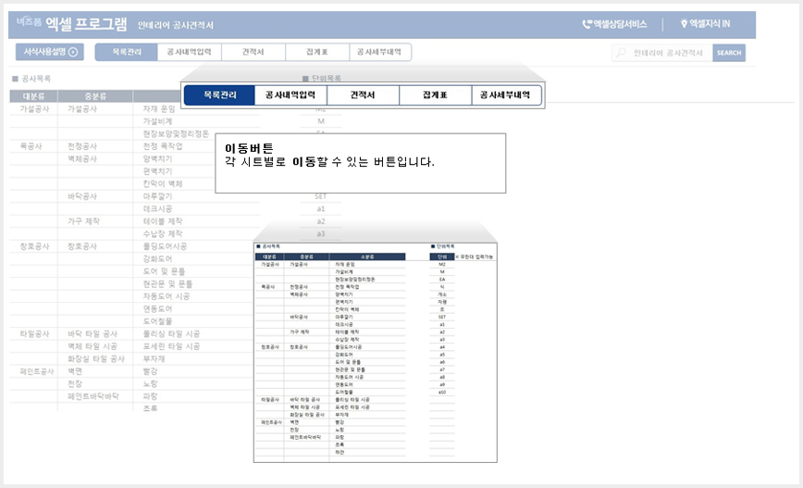
Task: Select the SET unit cell in faded 단위목록
Action: point(321,196)
